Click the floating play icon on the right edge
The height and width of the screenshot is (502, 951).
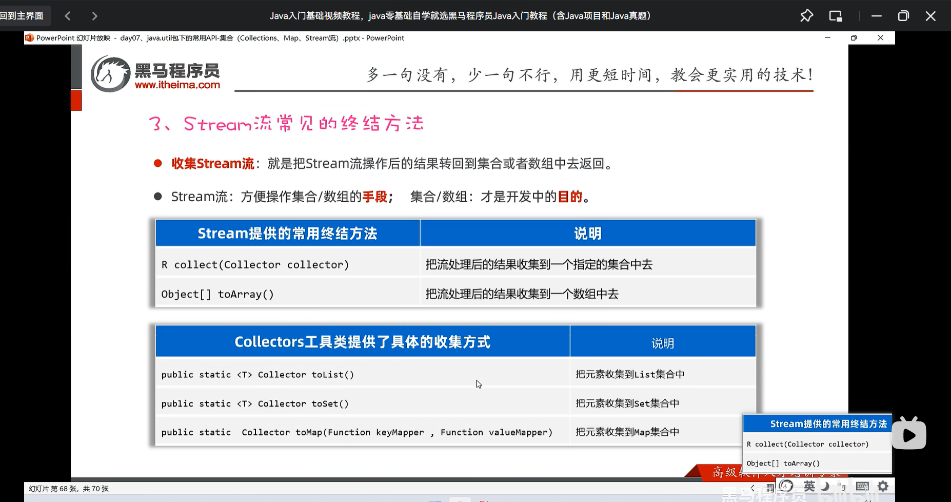tap(908, 434)
